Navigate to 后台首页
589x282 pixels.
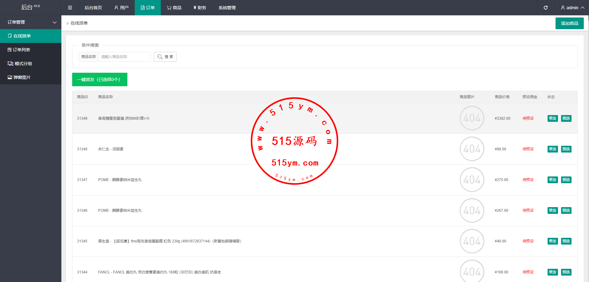point(93,8)
